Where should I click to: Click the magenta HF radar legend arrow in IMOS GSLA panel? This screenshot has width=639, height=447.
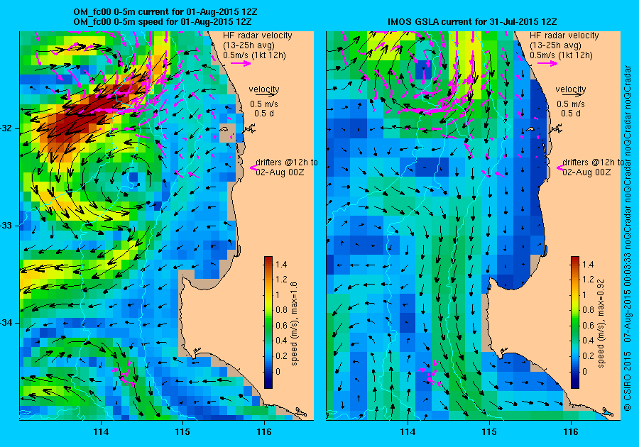[547, 63]
